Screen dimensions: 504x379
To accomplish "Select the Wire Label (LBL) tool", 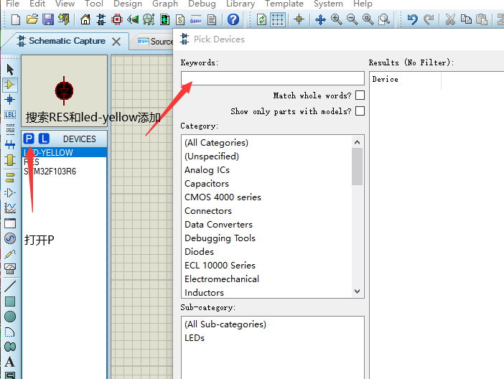I will click(10, 114).
